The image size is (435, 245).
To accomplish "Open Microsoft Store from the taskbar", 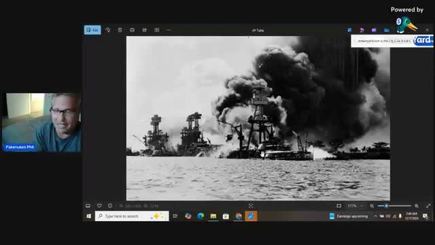I will 226,216.
